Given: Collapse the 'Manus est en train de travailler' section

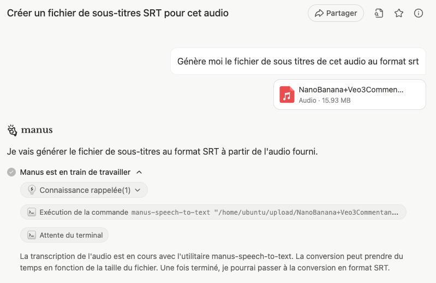Looking at the screenshot, I should tap(140, 172).
